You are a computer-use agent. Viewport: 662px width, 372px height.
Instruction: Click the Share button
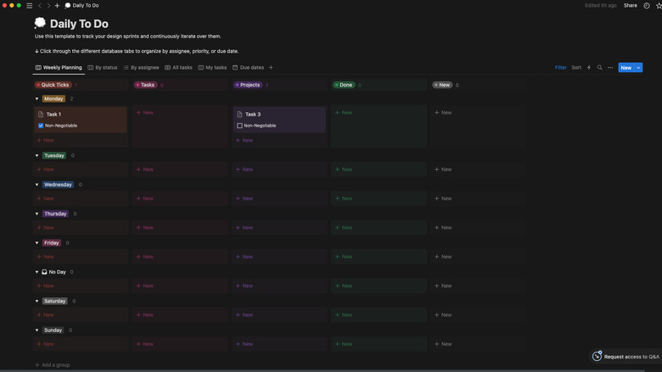click(630, 5)
